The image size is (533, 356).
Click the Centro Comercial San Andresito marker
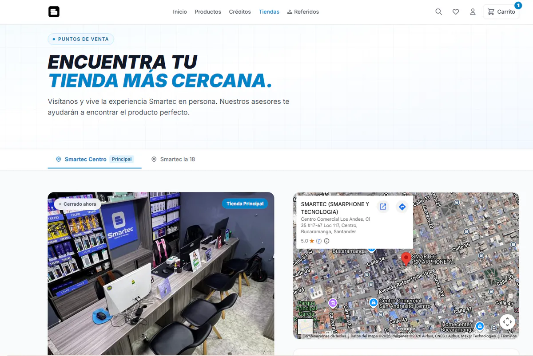coord(374,302)
